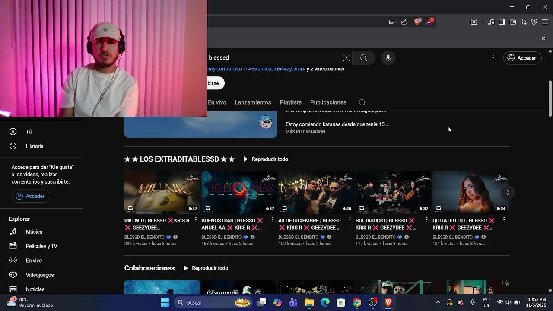
Task: Open the Leo AI sparkle icon
Action: pos(524,22)
